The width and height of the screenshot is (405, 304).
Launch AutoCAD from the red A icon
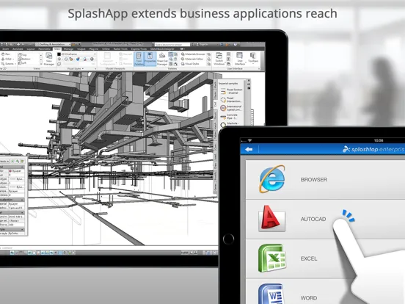point(271,218)
